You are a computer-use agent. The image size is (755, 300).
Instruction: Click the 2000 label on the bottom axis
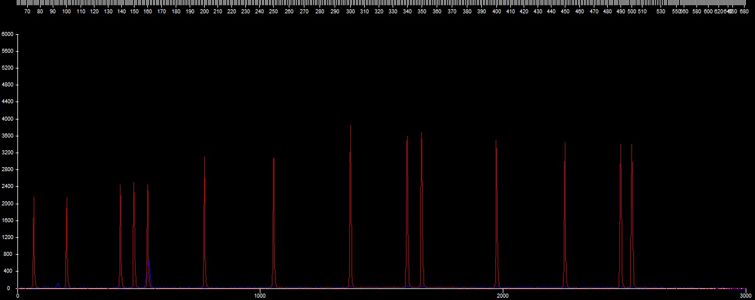[503, 296]
